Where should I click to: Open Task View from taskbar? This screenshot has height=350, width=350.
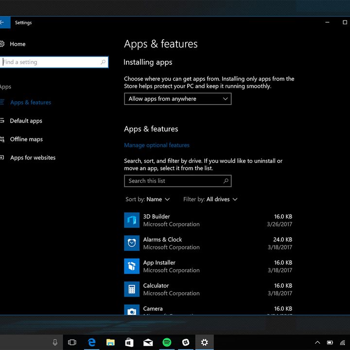tap(72, 342)
